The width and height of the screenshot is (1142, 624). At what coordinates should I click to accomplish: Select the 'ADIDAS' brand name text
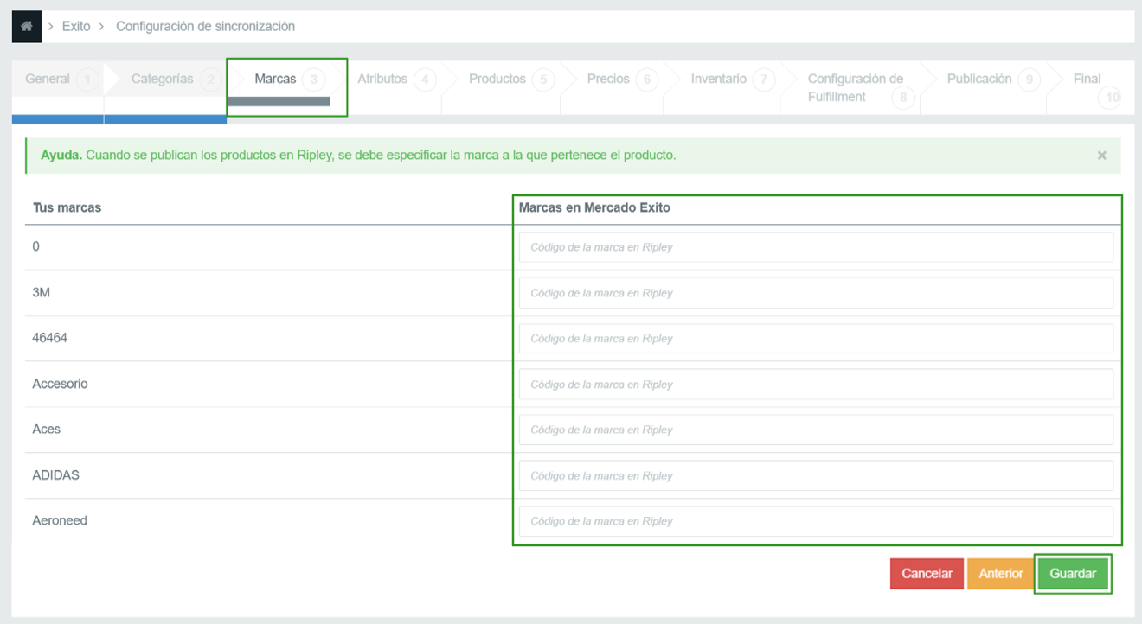pyautogui.click(x=56, y=474)
